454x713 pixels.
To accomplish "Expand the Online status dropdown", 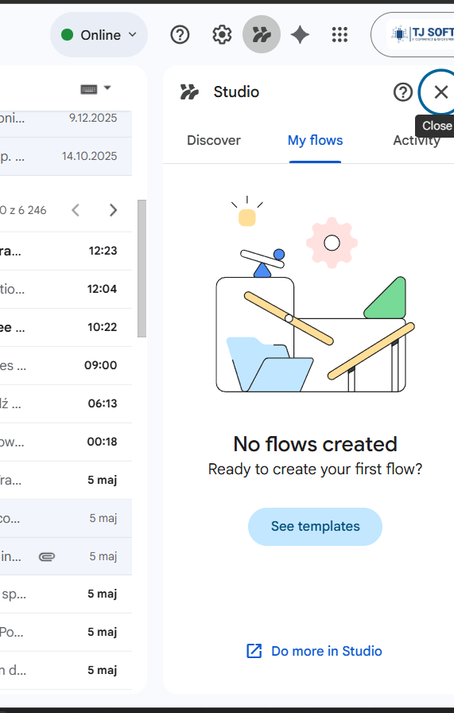I will coord(99,34).
